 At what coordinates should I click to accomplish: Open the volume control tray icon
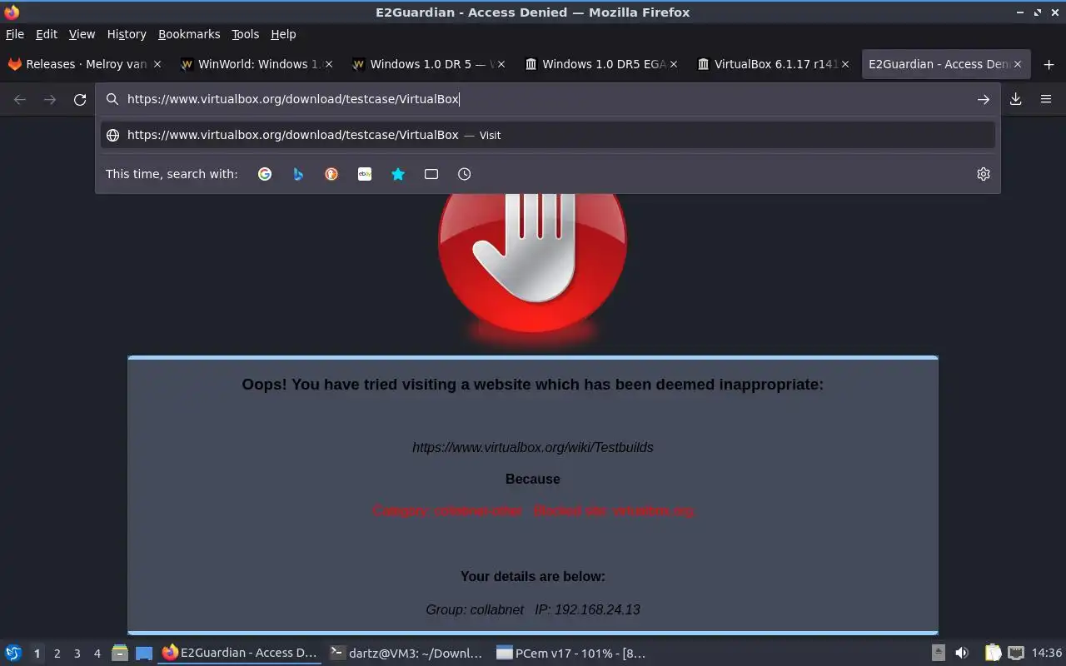pos(962,653)
